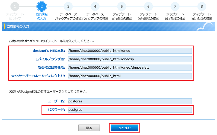Image resolution: width=217 pixels, height=135 pixels.
Task: Click the PostgreSQL管理ユーザー instruction text
Action: pos(48,92)
